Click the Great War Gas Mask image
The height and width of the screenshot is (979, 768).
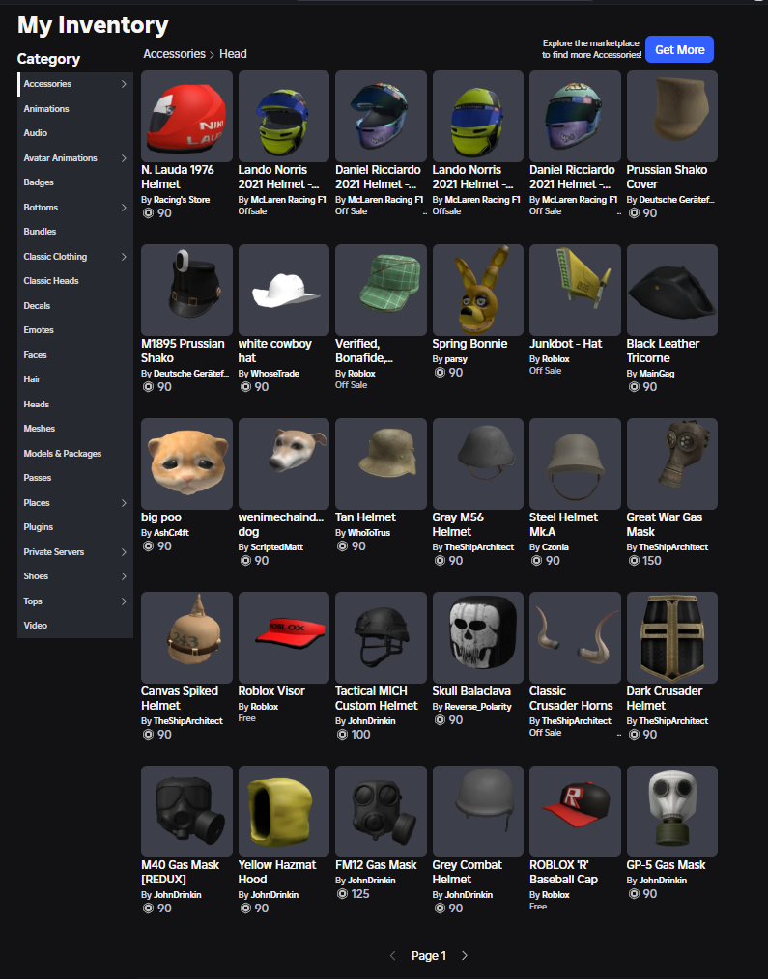671,463
